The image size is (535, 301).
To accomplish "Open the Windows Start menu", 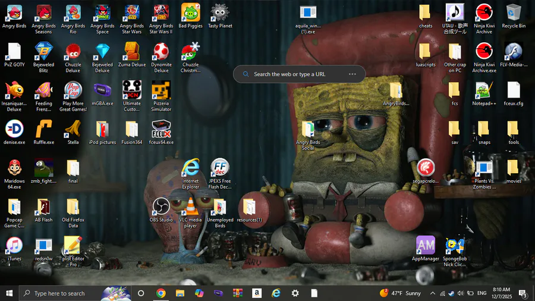I will point(9,293).
